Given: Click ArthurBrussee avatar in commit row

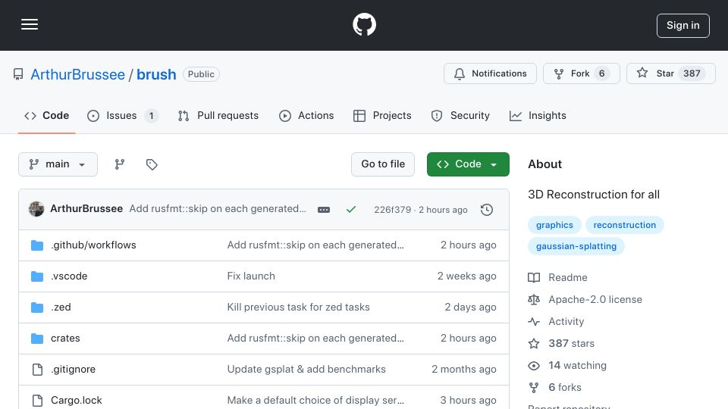Looking at the screenshot, I should [36, 209].
